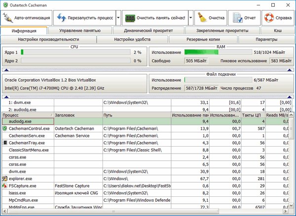
Task: Select the audiodg.exe highlighted row
Action: coord(146,122)
